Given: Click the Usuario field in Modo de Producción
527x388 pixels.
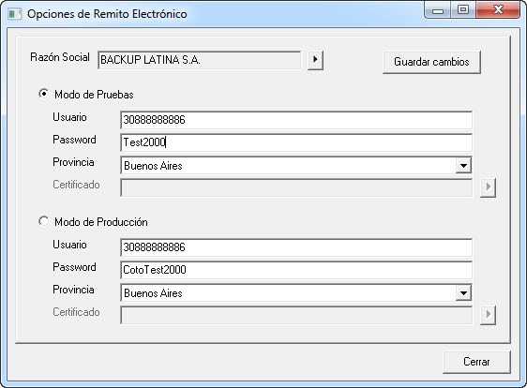Looking at the screenshot, I should click(296, 247).
